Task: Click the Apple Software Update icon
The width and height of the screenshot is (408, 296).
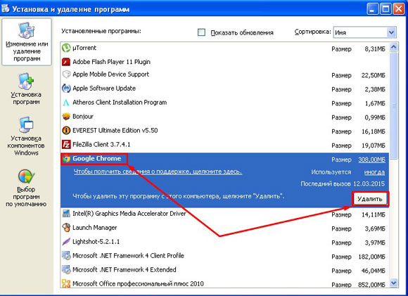Action: pyautogui.click(x=66, y=88)
